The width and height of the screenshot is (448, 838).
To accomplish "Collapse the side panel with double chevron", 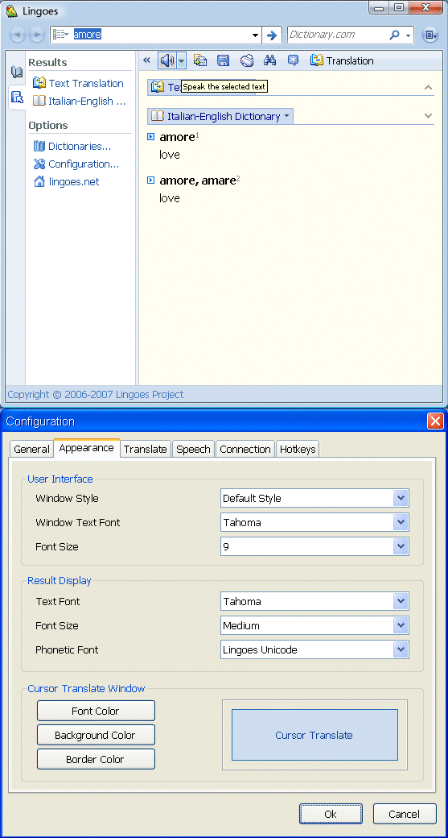I will click(146, 60).
